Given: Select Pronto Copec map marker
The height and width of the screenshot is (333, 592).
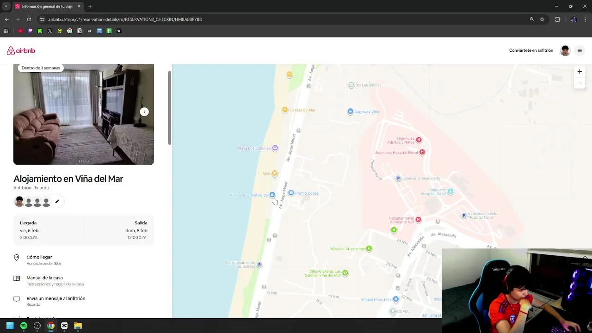Looking at the screenshot, I should (291, 193).
